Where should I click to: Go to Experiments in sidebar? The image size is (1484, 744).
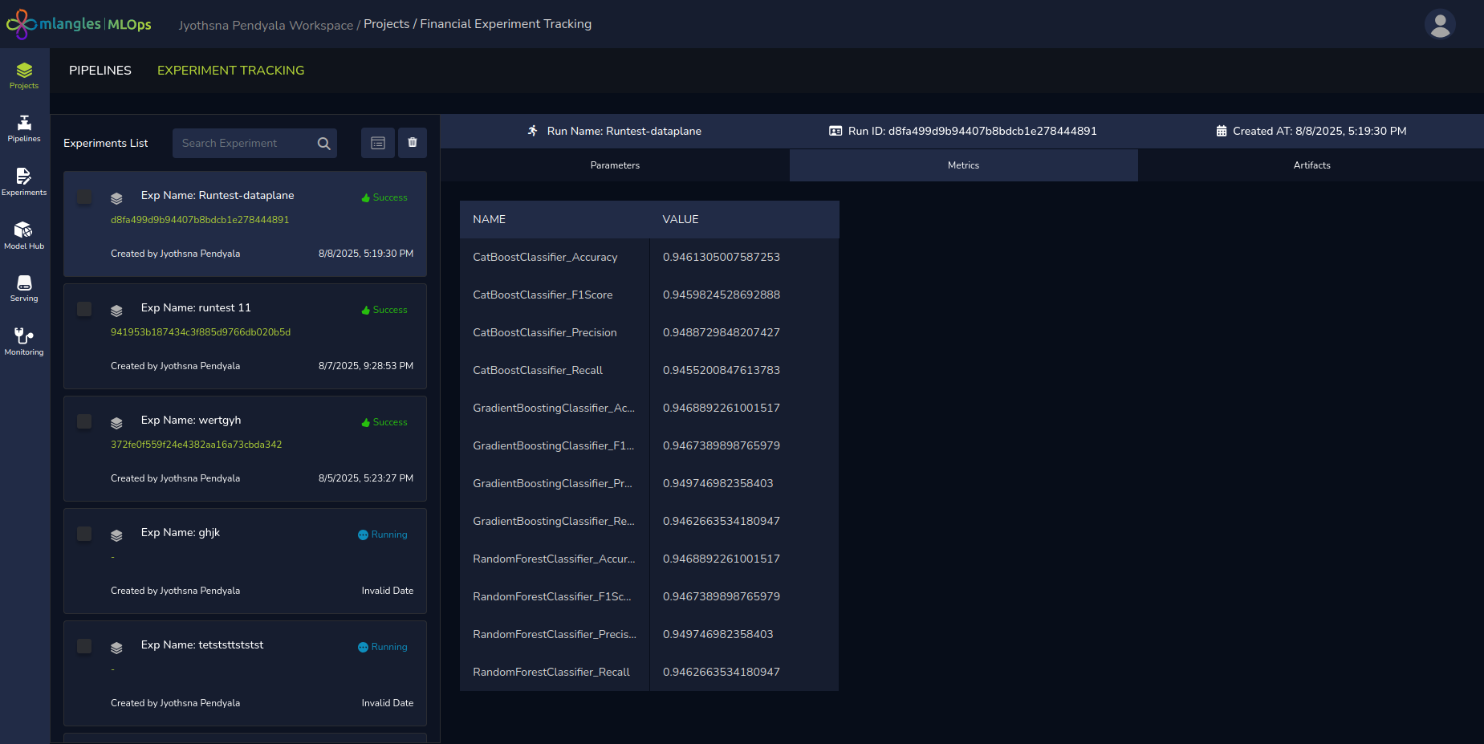pyautogui.click(x=24, y=181)
